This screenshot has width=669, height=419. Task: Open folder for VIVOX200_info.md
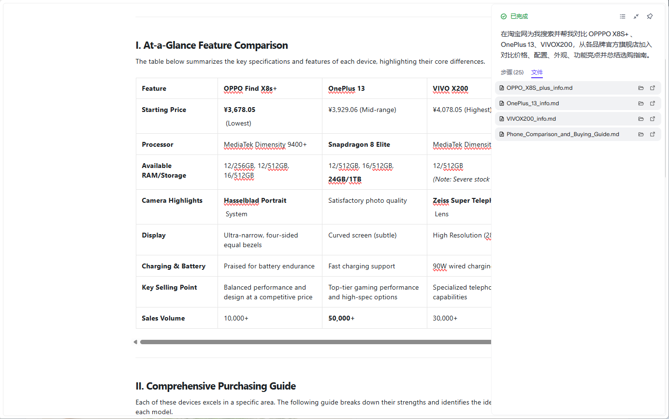point(641,119)
